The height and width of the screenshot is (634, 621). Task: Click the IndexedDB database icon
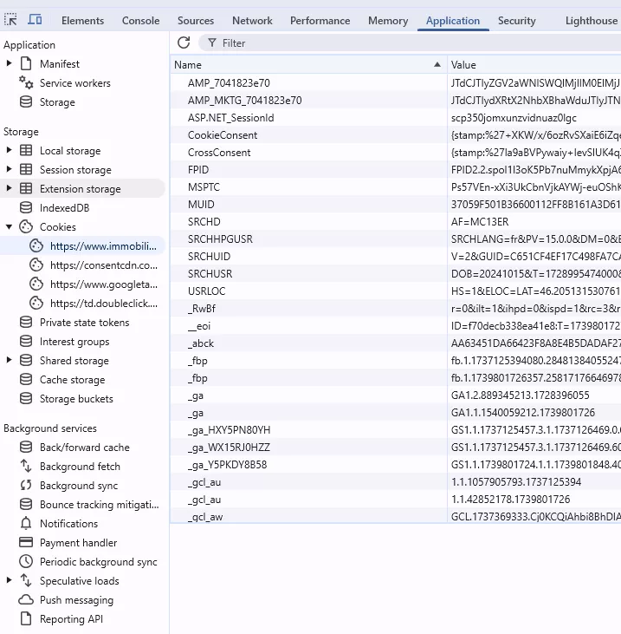tap(26, 208)
